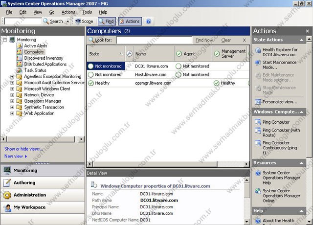This screenshot has width=313, height=225.
Task: Click Start Maintenance Mode icon
Action: 258,63
